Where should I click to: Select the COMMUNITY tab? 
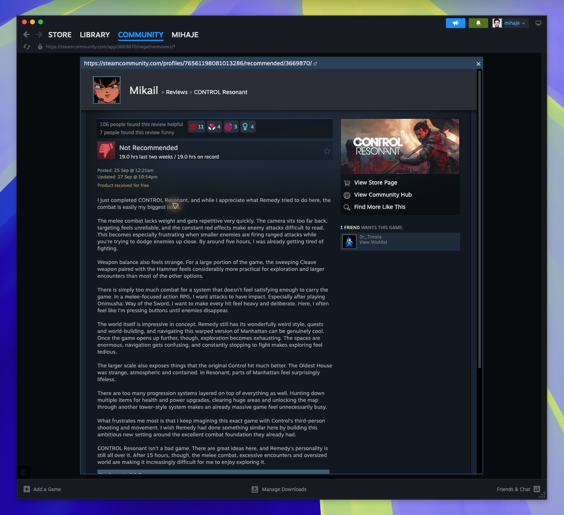click(x=141, y=35)
